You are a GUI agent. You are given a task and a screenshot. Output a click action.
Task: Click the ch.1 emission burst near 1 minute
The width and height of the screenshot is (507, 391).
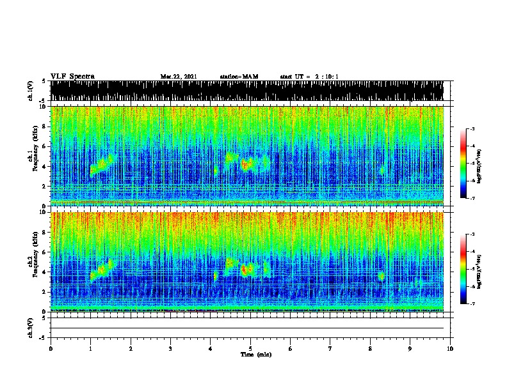[102, 164]
